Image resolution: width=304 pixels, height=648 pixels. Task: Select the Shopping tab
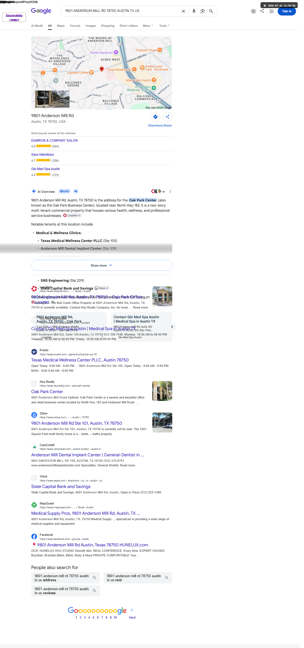(x=108, y=26)
